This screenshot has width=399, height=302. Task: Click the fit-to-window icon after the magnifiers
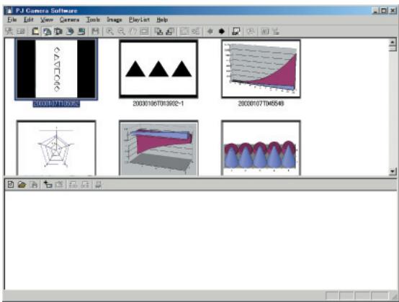(144, 32)
